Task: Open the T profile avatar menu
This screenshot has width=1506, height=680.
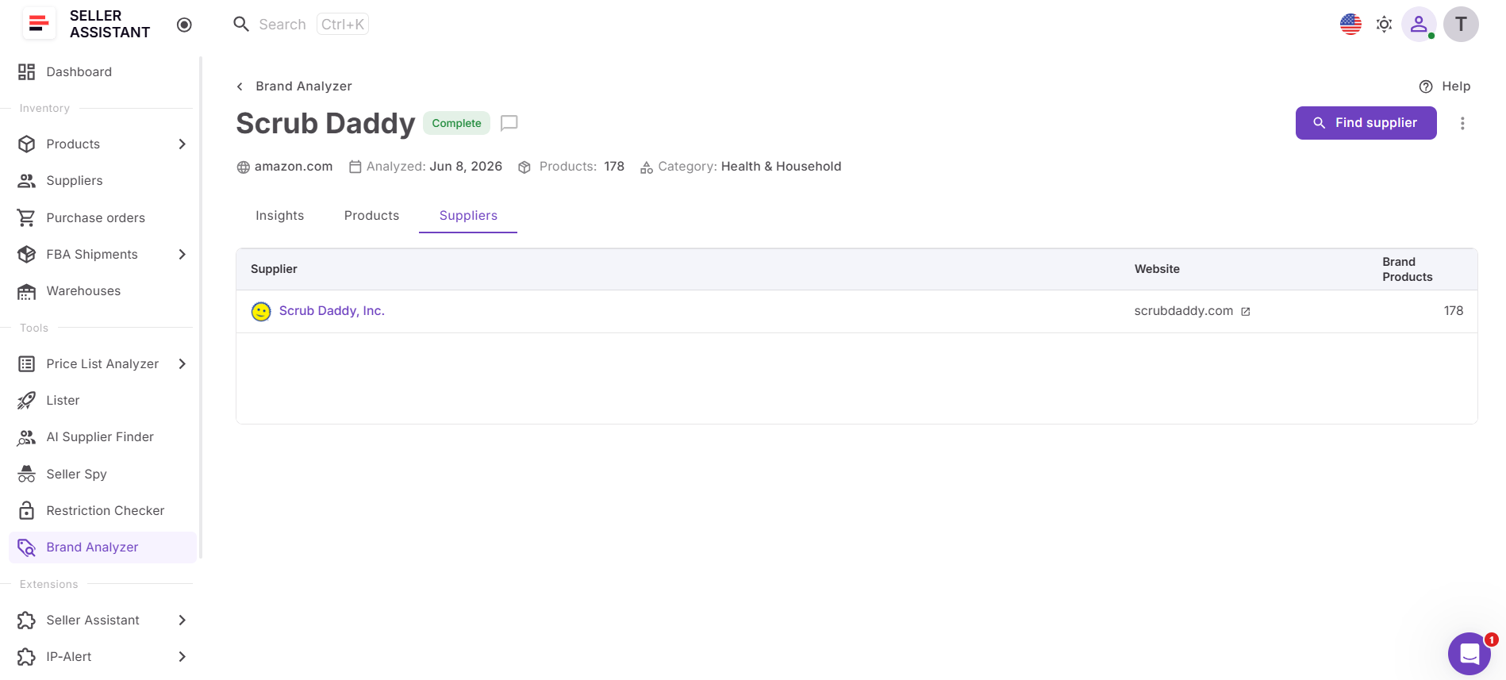Action: [x=1461, y=25]
